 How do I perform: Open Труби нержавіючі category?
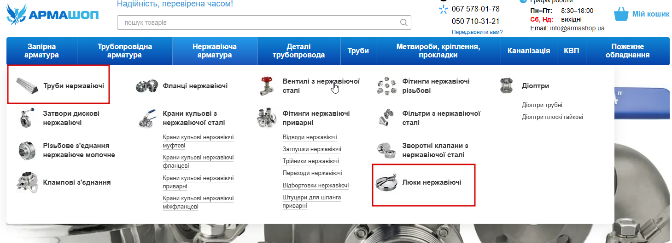tap(74, 86)
